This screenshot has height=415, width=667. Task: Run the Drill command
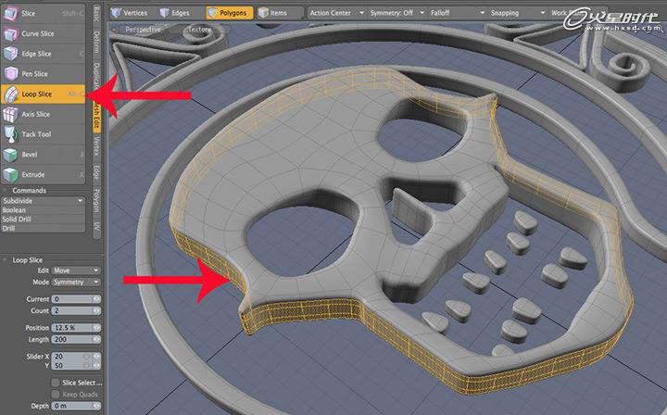tap(43, 228)
